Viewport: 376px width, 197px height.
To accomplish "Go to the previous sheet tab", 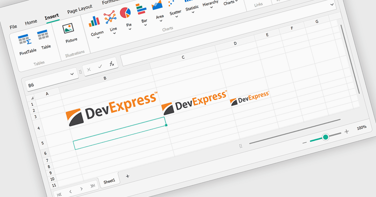I will [70, 191].
